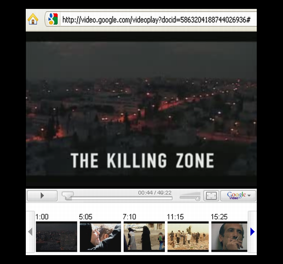The image size is (283, 264).
Task: Show next thumbnails with the blue right arrow
Action: pyautogui.click(x=253, y=232)
